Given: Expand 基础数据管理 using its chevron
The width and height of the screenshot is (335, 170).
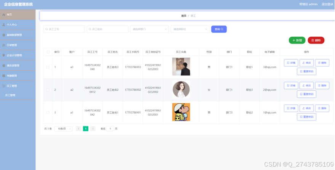Looking at the screenshot, I should pos(31,35).
